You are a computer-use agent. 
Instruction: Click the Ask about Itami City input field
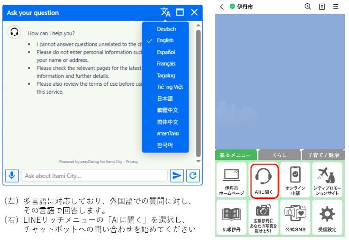95,176
